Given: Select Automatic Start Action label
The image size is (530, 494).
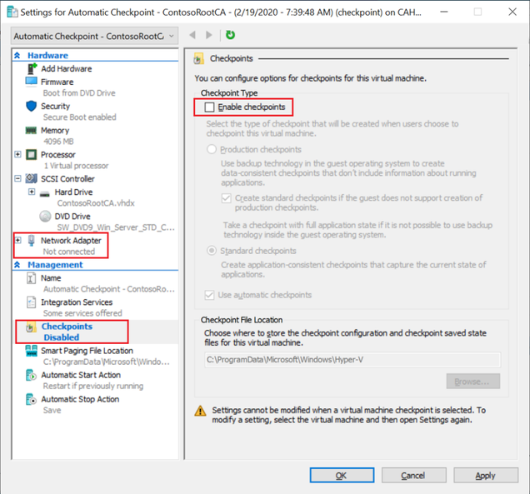Looking at the screenshot, I should 81,375.
